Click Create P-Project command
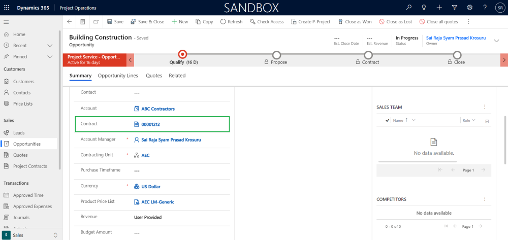This screenshot has height=240, width=508. coord(311,22)
